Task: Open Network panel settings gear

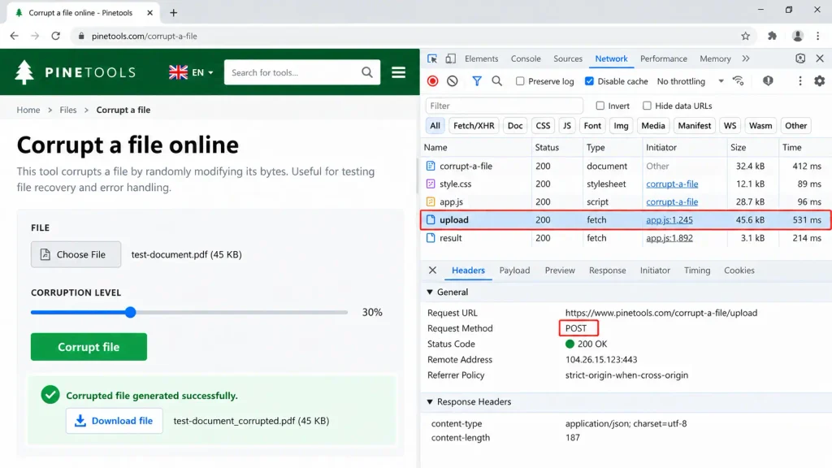Action: tap(820, 81)
